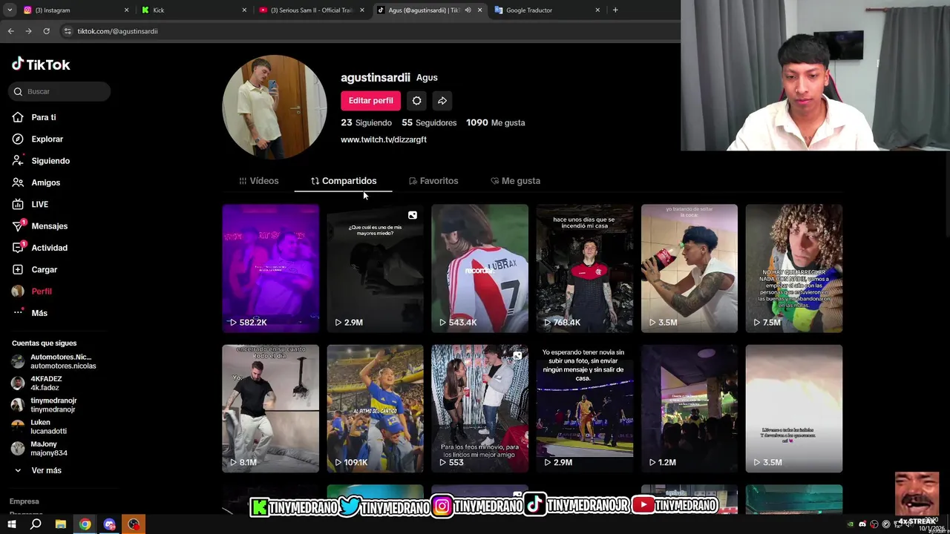Open File Explorer from taskbar

61,524
